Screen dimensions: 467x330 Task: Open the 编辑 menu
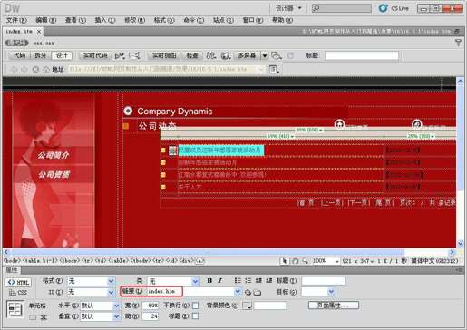[45, 20]
